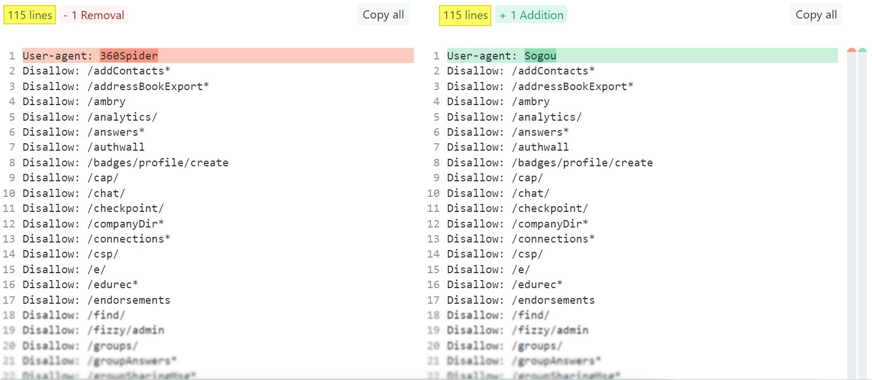This screenshot has width=872, height=380.
Task: Click 'Disallow: /cap/' in the left pane
Action: [x=70, y=178]
